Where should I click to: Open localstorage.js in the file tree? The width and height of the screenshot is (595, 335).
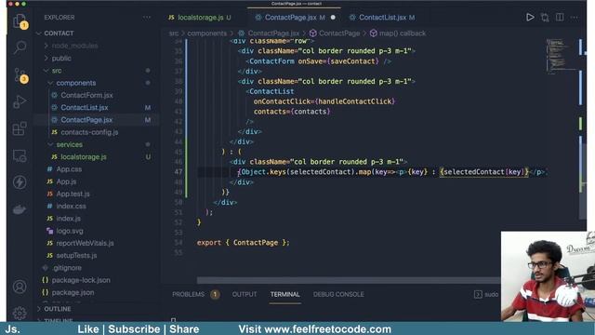click(84, 157)
